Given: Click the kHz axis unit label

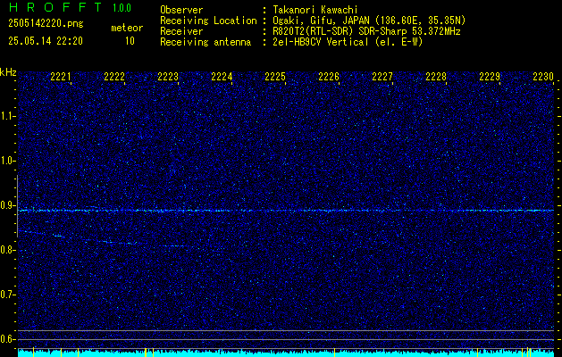Looking at the screenshot, I should [x=8, y=72].
